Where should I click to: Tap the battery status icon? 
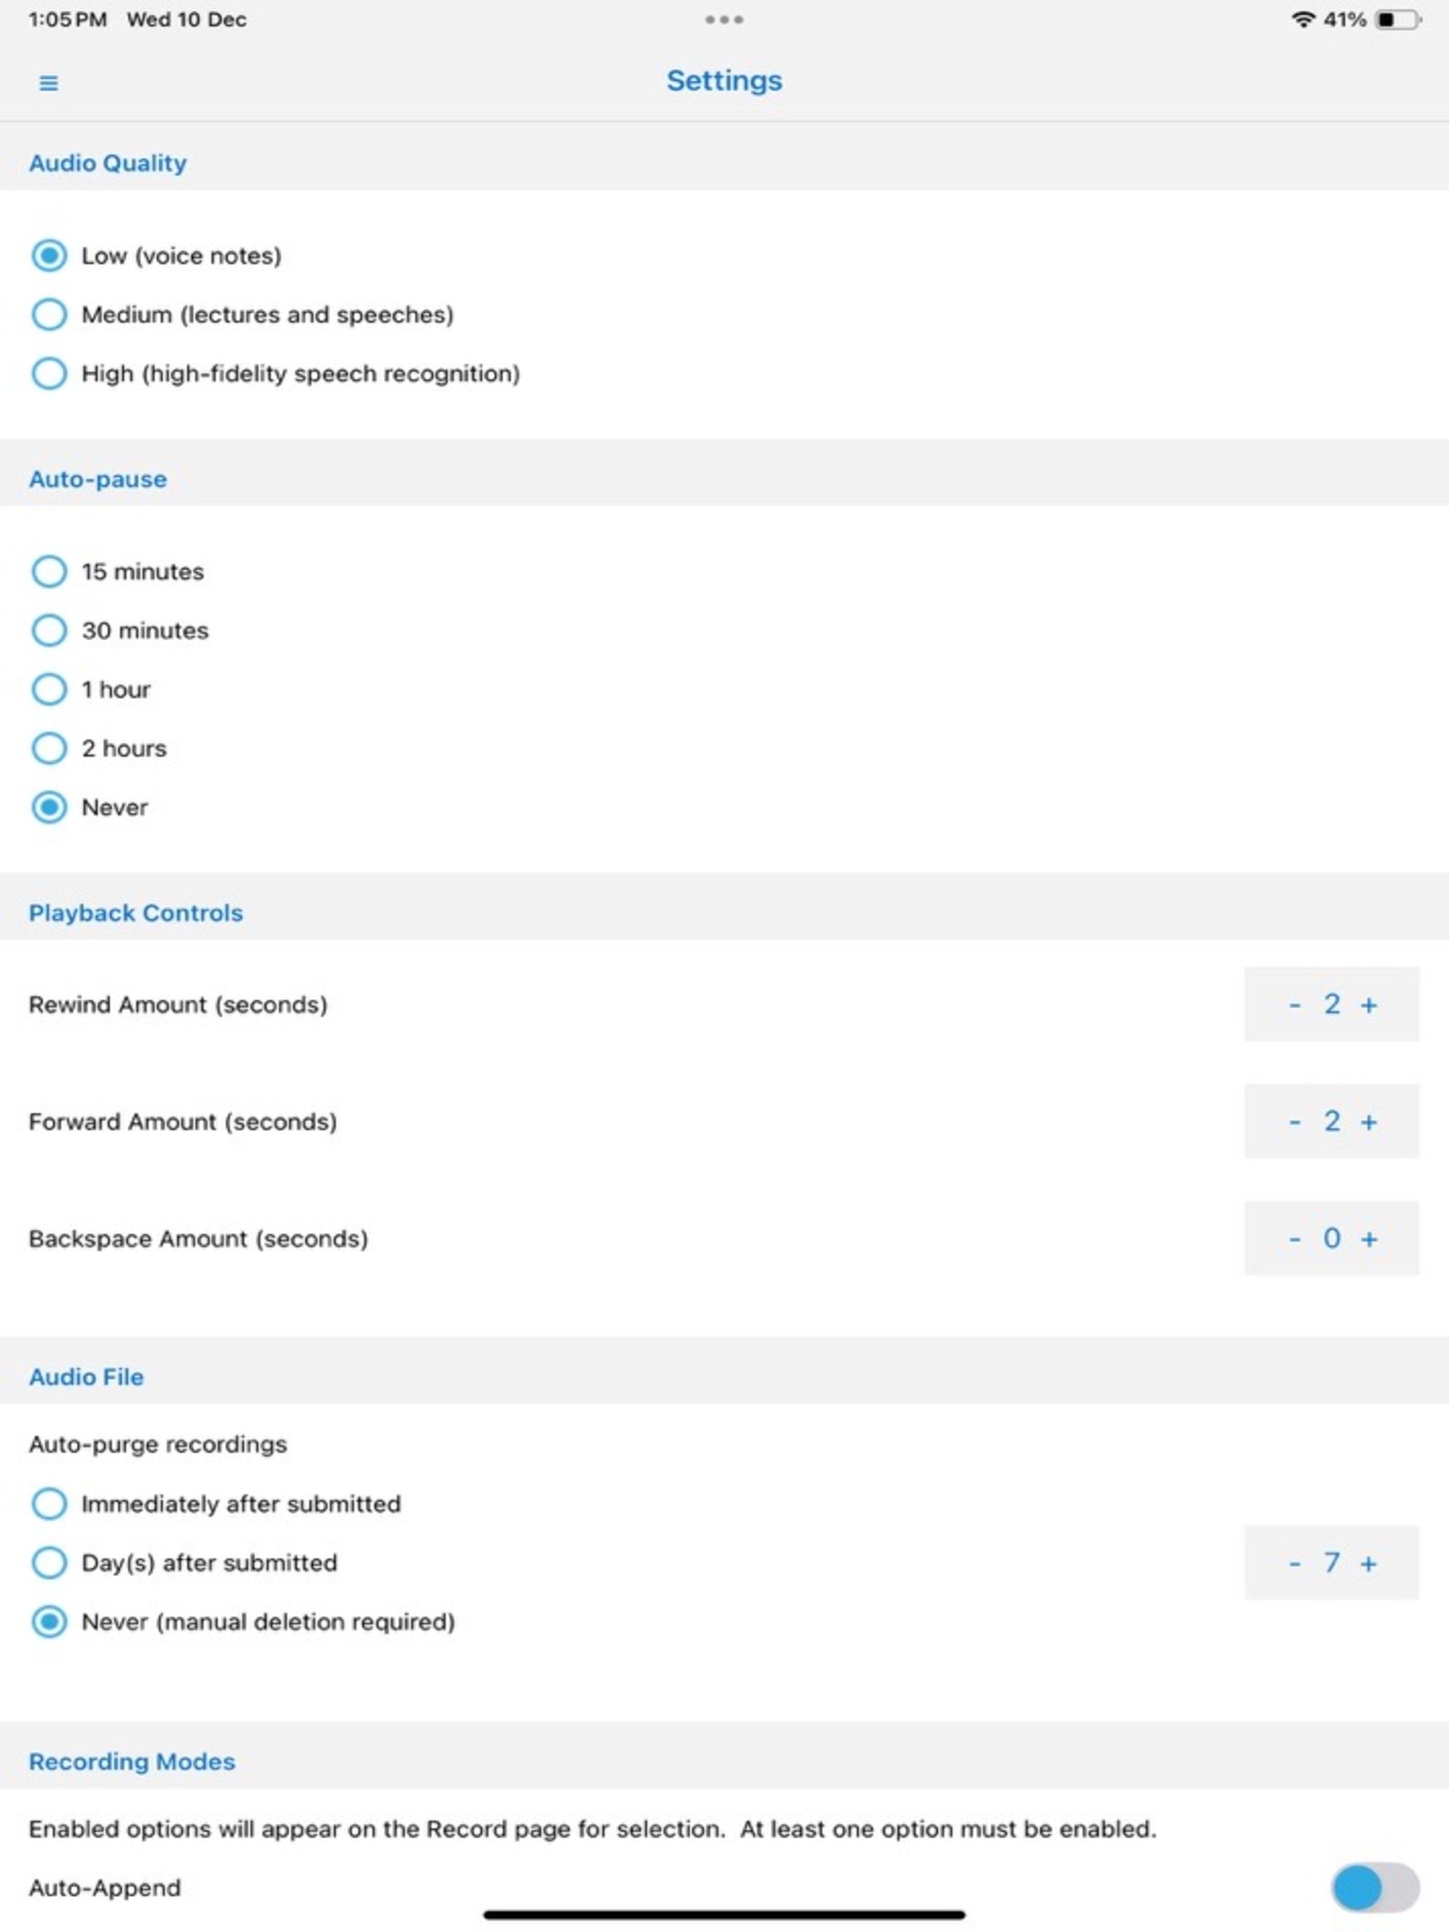[x=1398, y=19]
